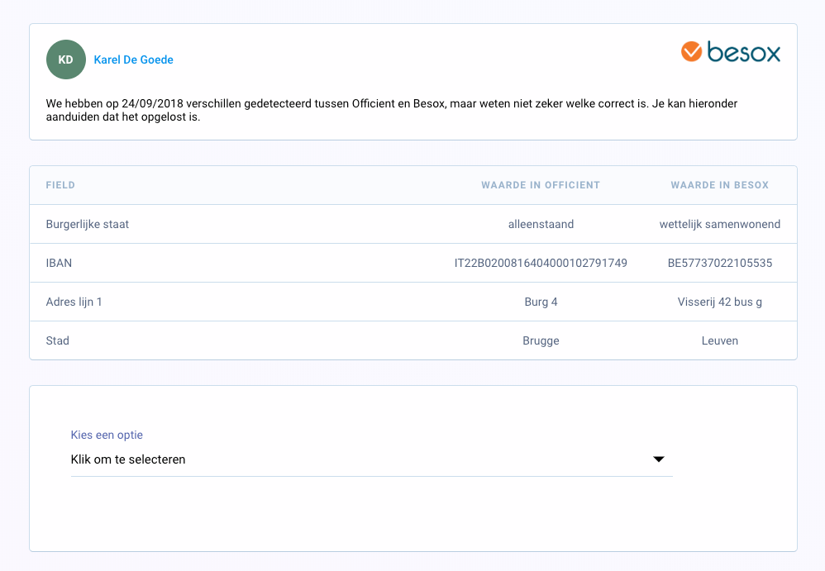
Task: Select the FIELD column header
Action: [60, 185]
